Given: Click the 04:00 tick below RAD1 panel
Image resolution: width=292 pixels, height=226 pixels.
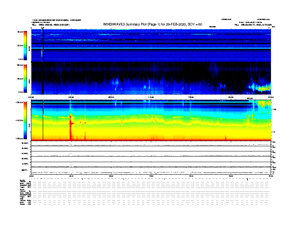Looking at the screenshot, I should (71, 97).
